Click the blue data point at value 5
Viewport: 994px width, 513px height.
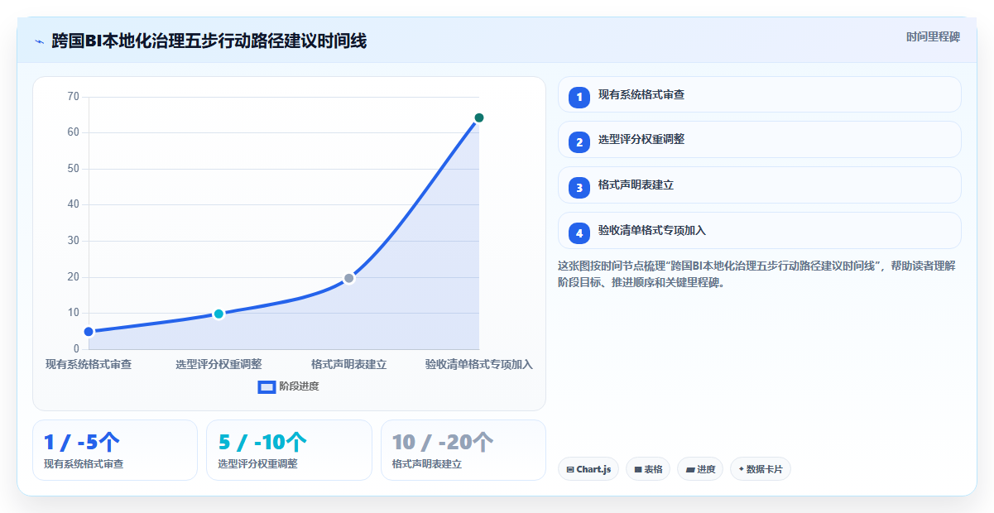pyautogui.click(x=89, y=332)
